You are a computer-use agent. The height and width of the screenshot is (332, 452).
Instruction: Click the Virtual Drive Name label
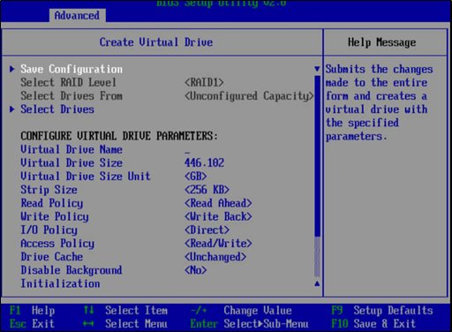point(72,149)
